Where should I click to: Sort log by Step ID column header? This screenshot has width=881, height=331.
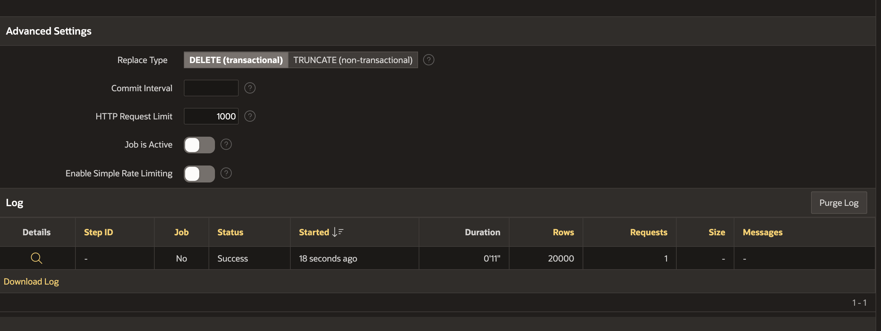point(98,232)
